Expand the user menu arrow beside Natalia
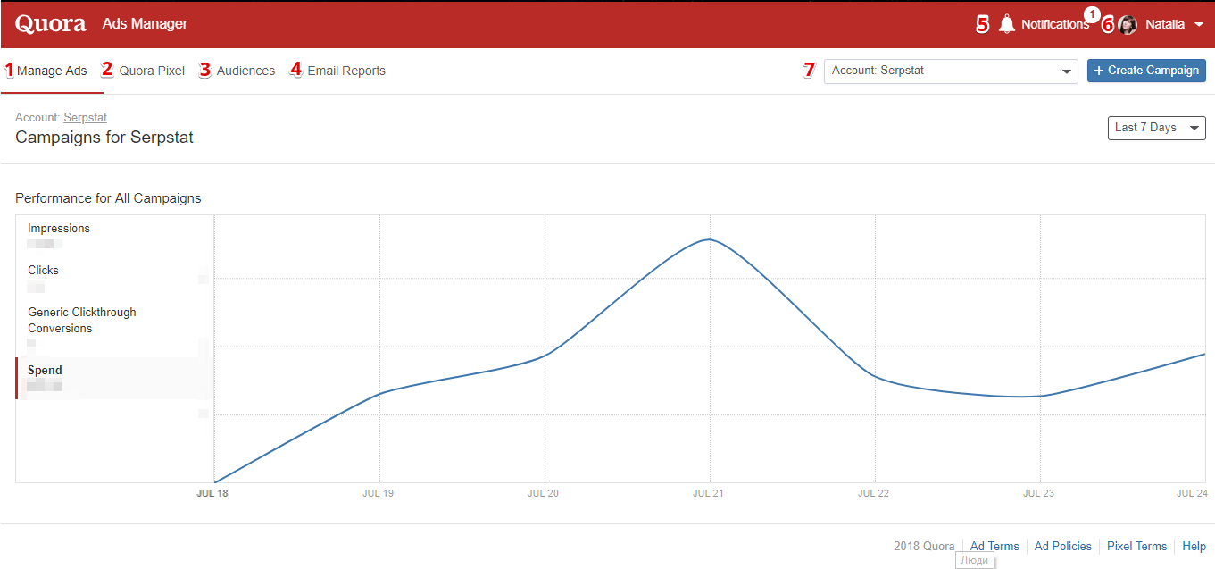1215x569 pixels. [x=1199, y=25]
